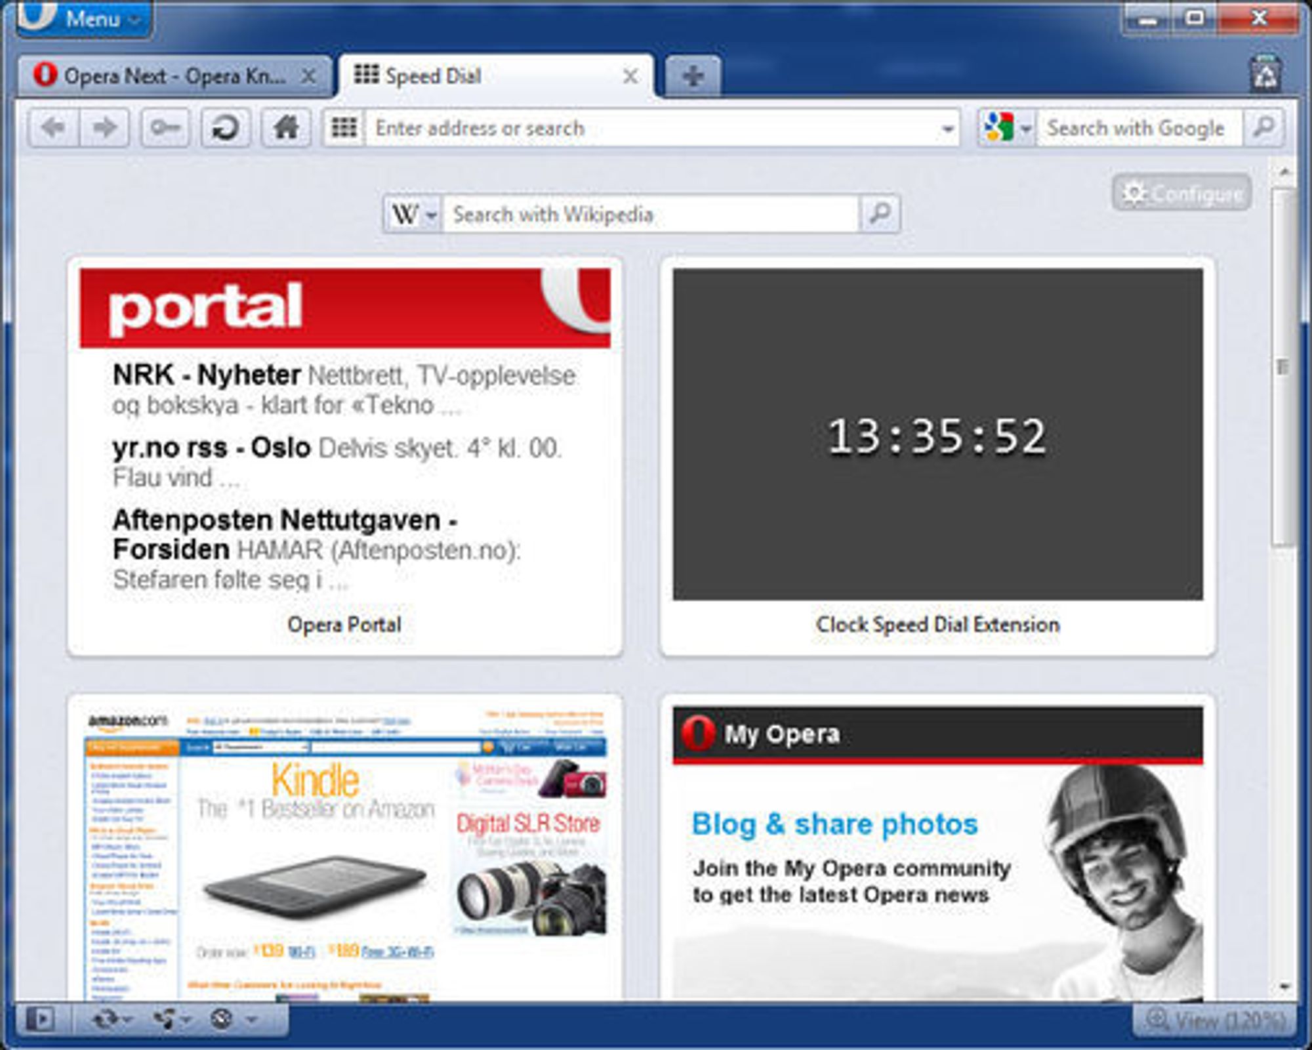Focus the Enter address or search field

(649, 128)
